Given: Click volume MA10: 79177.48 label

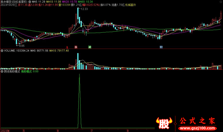Looking at the screenshot, I should [x=59, y=51].
